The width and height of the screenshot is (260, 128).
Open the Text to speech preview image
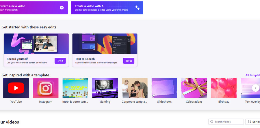pos(105,44)
